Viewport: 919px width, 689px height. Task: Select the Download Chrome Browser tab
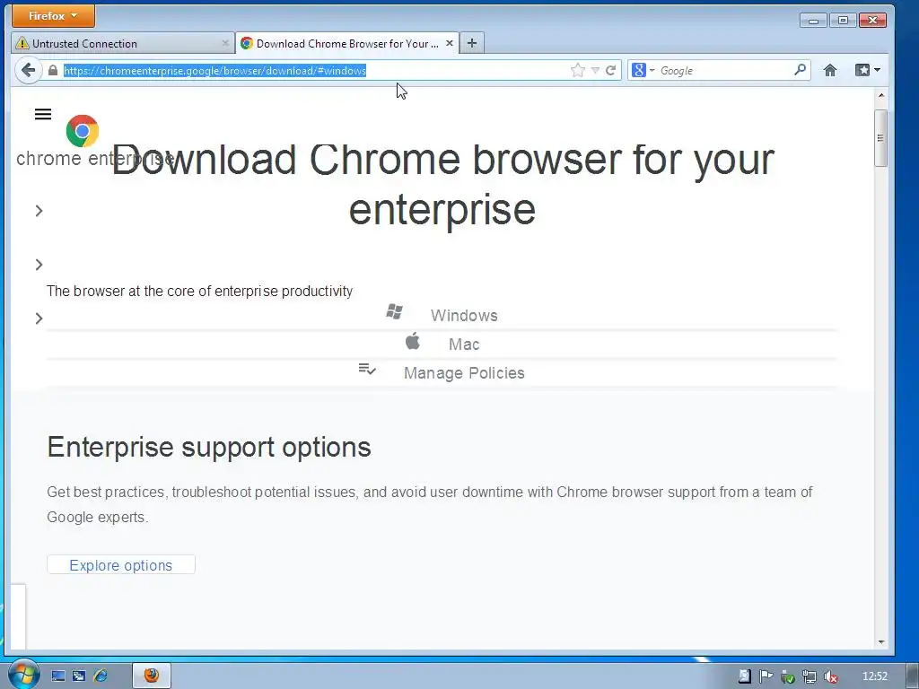click(x=347, y=43)
